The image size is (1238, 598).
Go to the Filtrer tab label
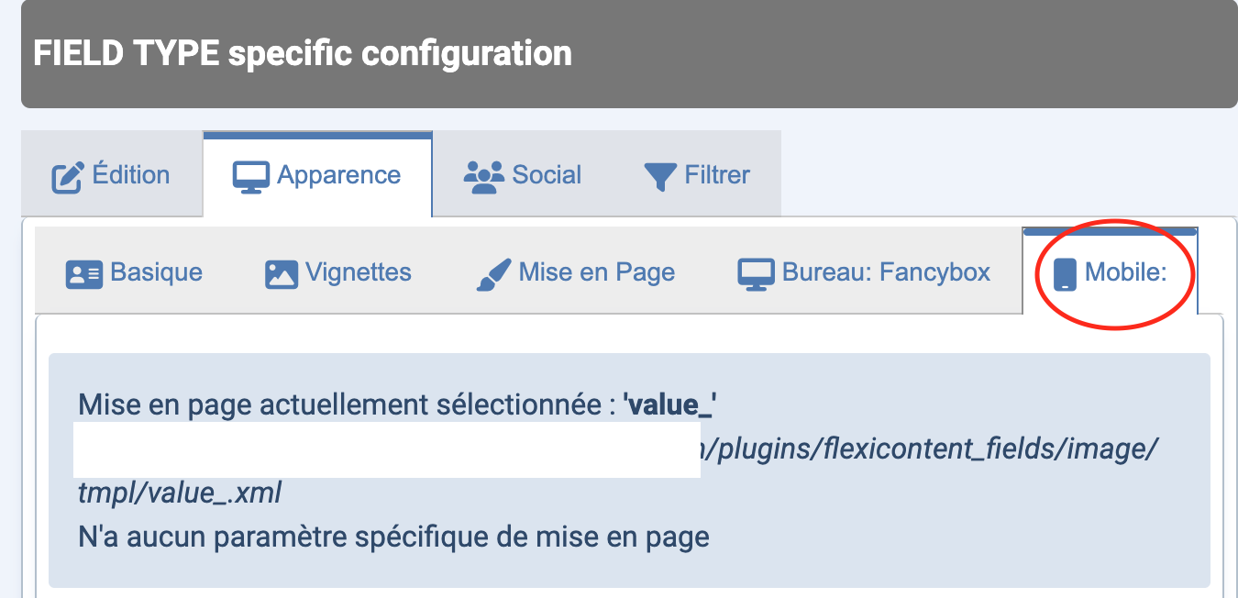click(x=717, y=175)
